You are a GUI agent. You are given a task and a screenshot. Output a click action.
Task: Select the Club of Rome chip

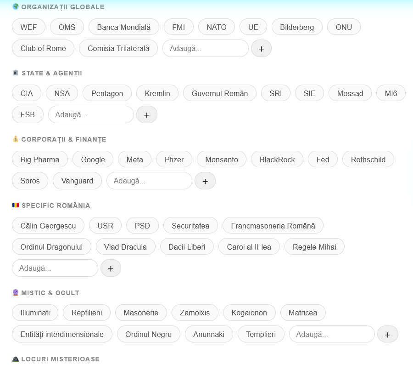pyautogui.click(x=43, y=49)
